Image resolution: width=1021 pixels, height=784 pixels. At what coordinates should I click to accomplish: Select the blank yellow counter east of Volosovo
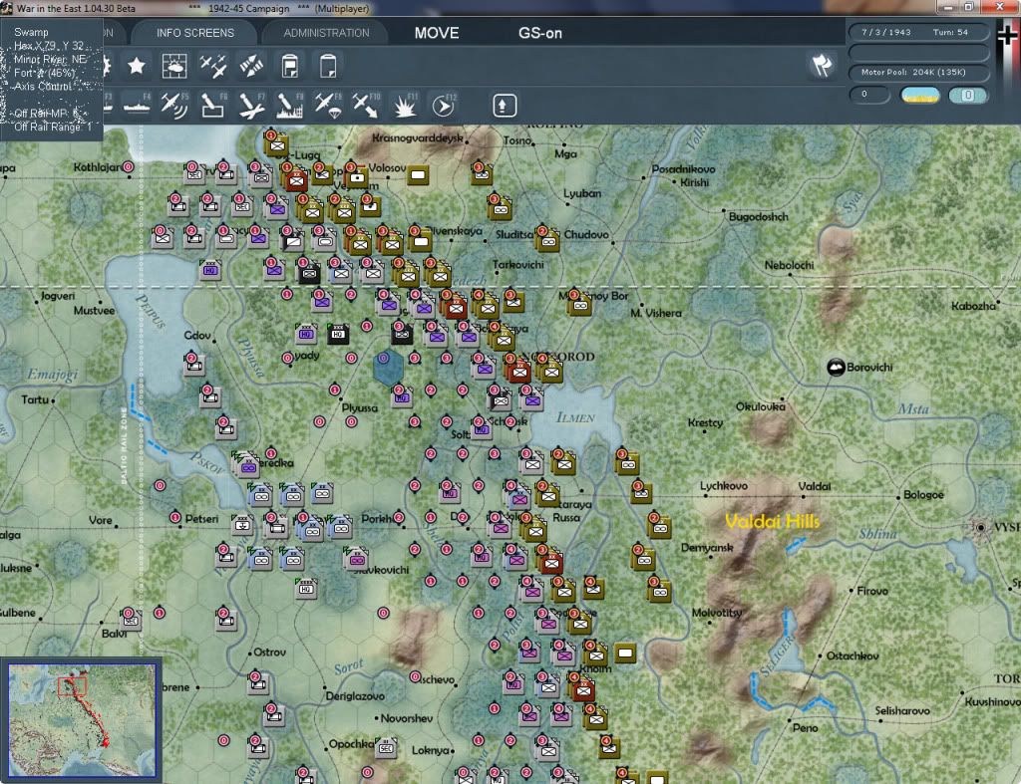418,174
